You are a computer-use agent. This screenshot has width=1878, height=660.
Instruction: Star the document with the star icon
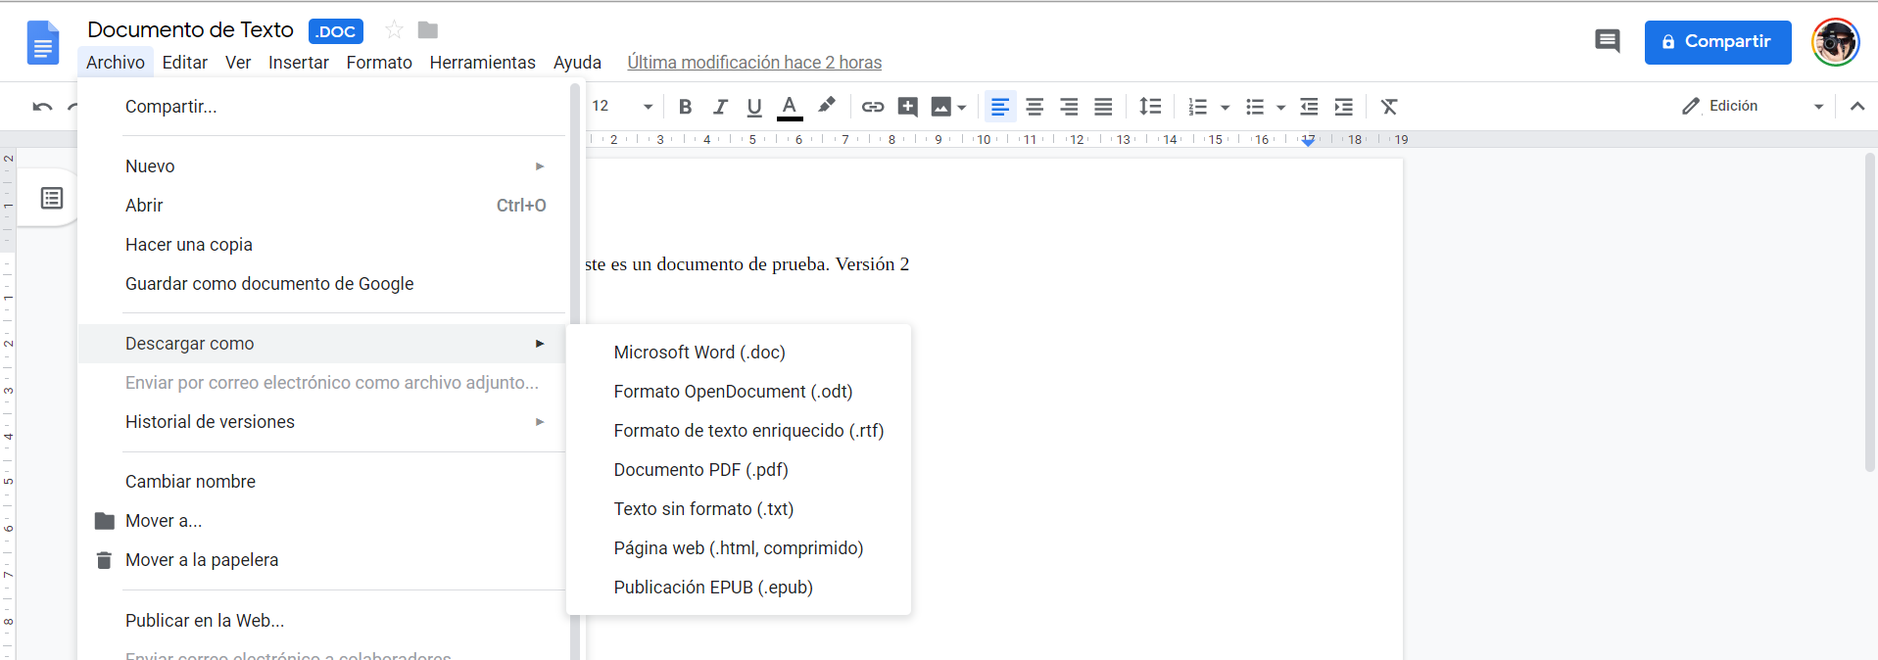pyautogui.click(x=394, y=30)
